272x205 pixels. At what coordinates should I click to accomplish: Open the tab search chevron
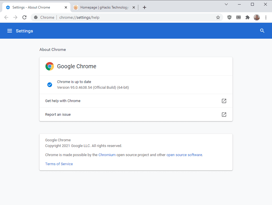coord(226,4)
